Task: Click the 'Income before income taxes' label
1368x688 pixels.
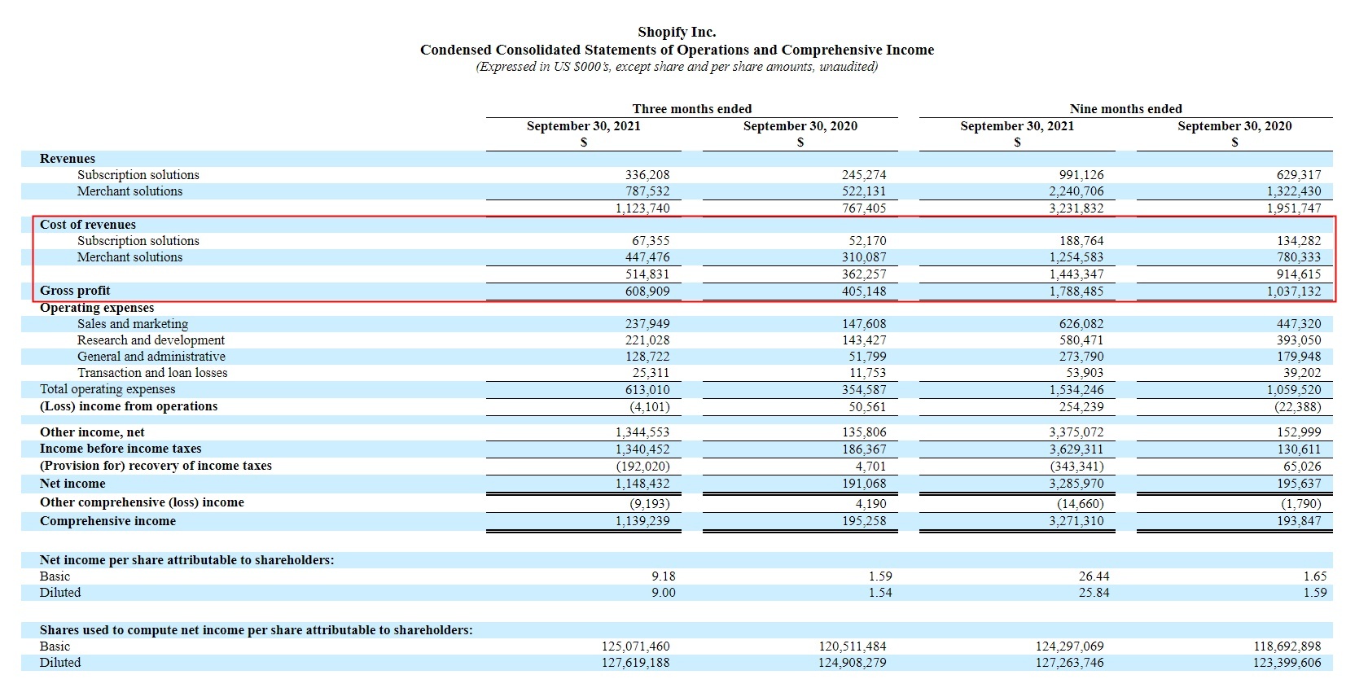Action: (121, 449)
